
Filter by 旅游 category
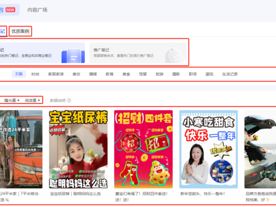[160, 74]
